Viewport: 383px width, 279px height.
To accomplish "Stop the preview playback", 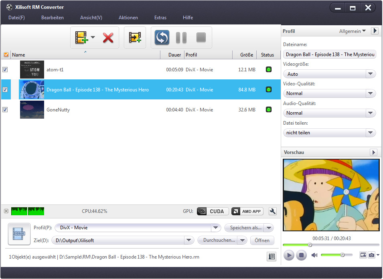I will [301, 255].
